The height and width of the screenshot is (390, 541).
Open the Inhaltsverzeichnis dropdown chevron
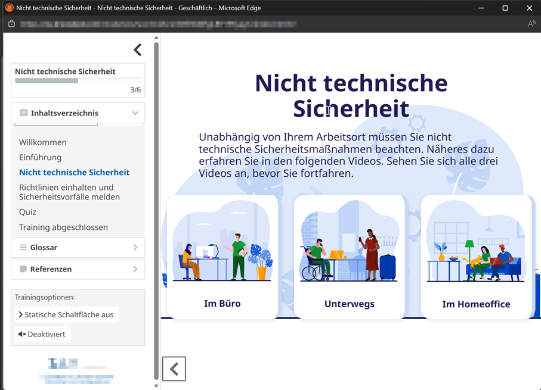(x=137, y=113)
